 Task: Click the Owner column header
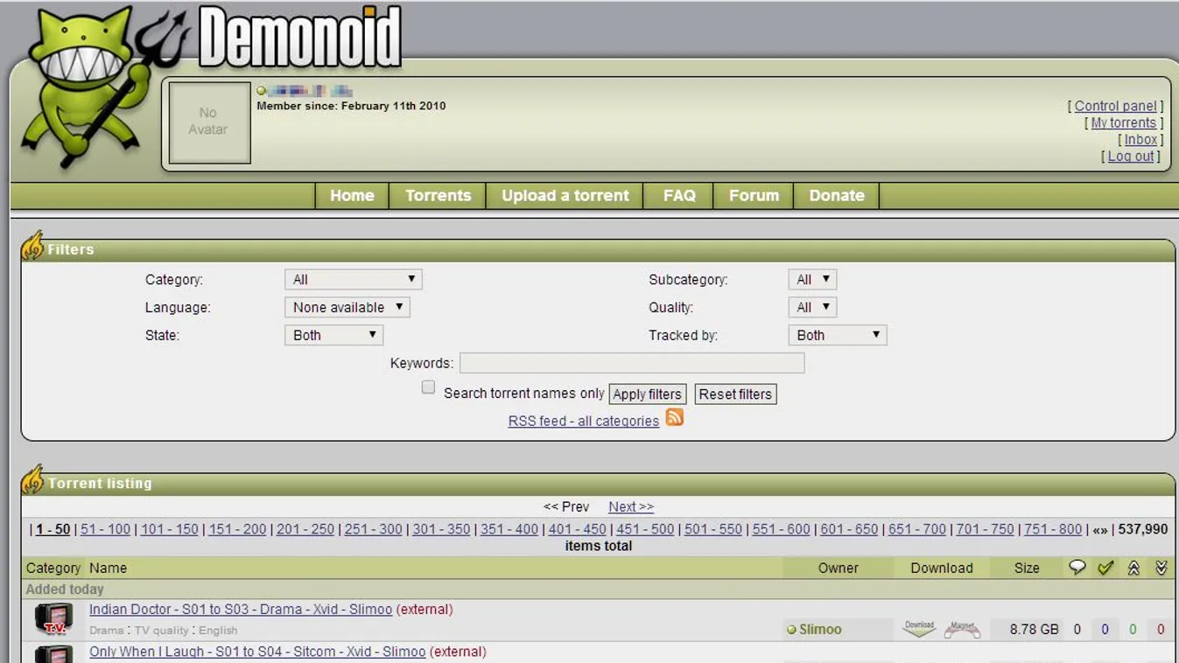pyautogui.click(x=838, y=568)
